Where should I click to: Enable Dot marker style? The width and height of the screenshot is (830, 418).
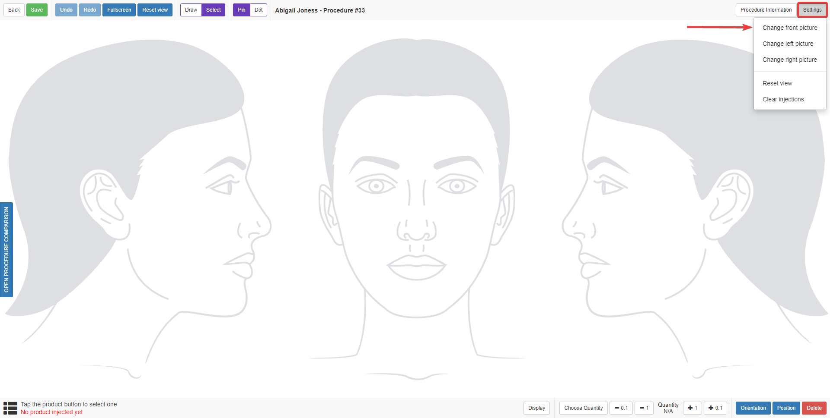point(259,10)
